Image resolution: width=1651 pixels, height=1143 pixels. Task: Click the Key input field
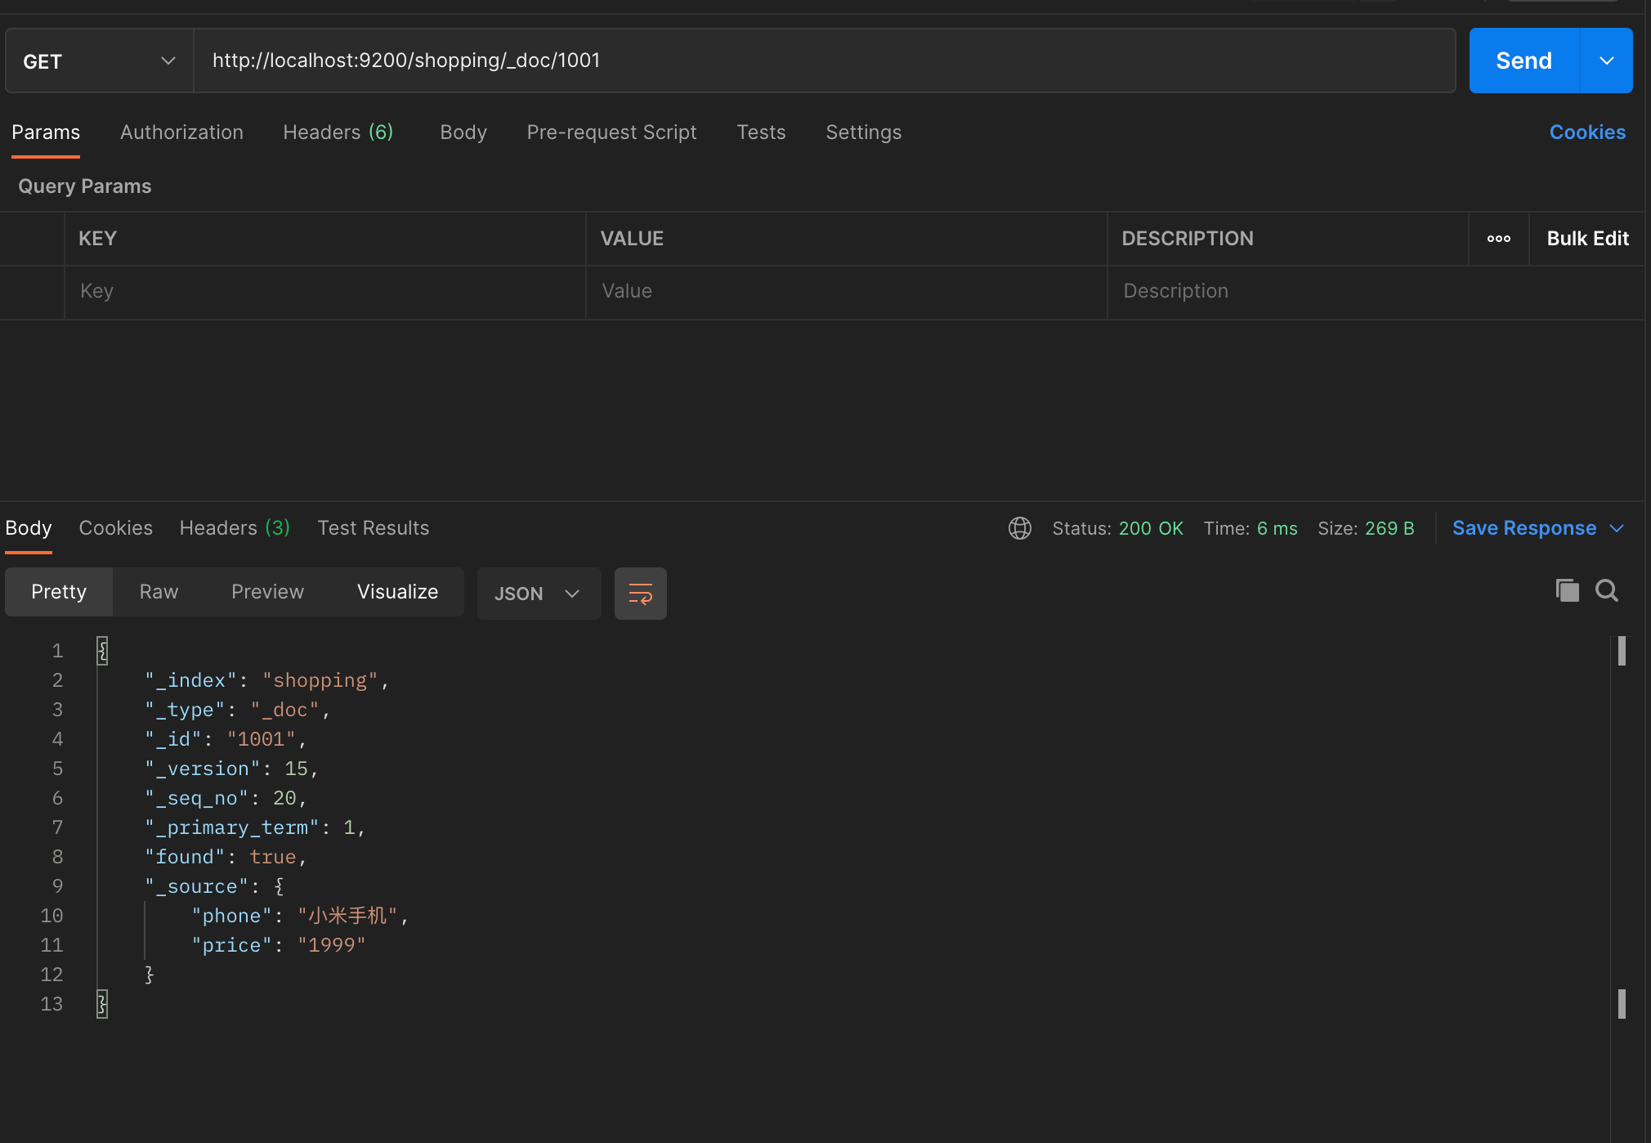tap(325, 292)
